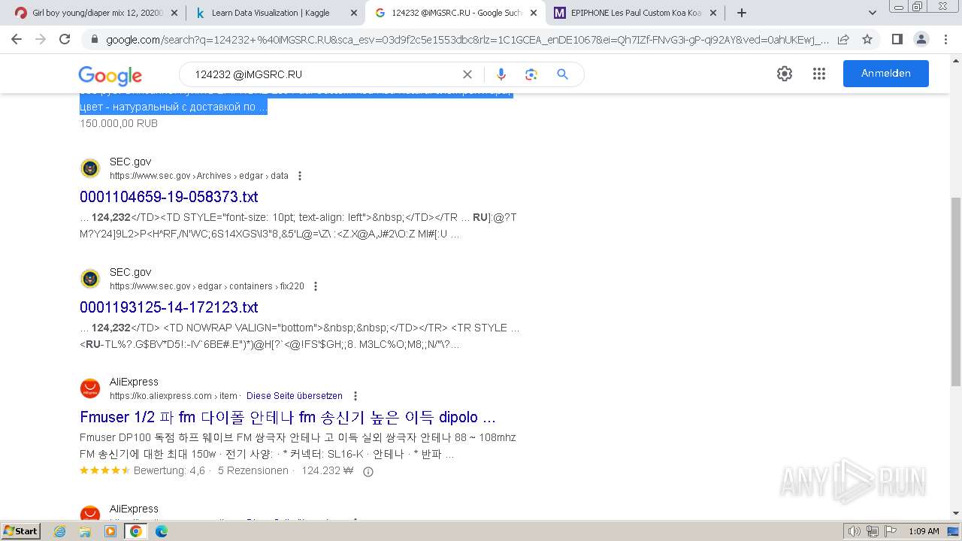This screenshot has width=962, height=541.
Task: Click the Bewertung: 4,6 rating text
Action: tap(169, 471)
